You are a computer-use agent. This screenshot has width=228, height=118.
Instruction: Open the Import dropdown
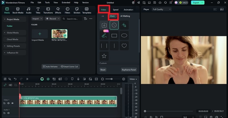coord(37,19)
